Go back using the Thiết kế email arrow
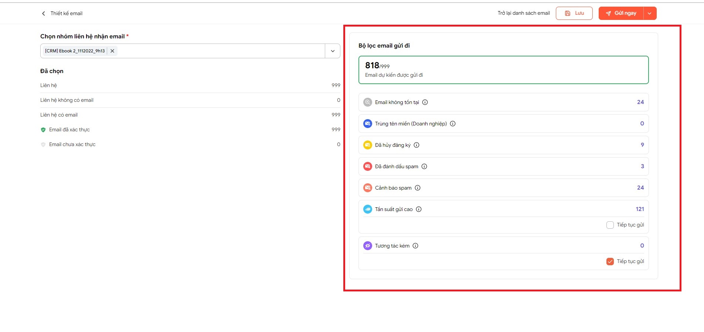The width and height of the screenshot is (704, 332). [x=43, y=13]
